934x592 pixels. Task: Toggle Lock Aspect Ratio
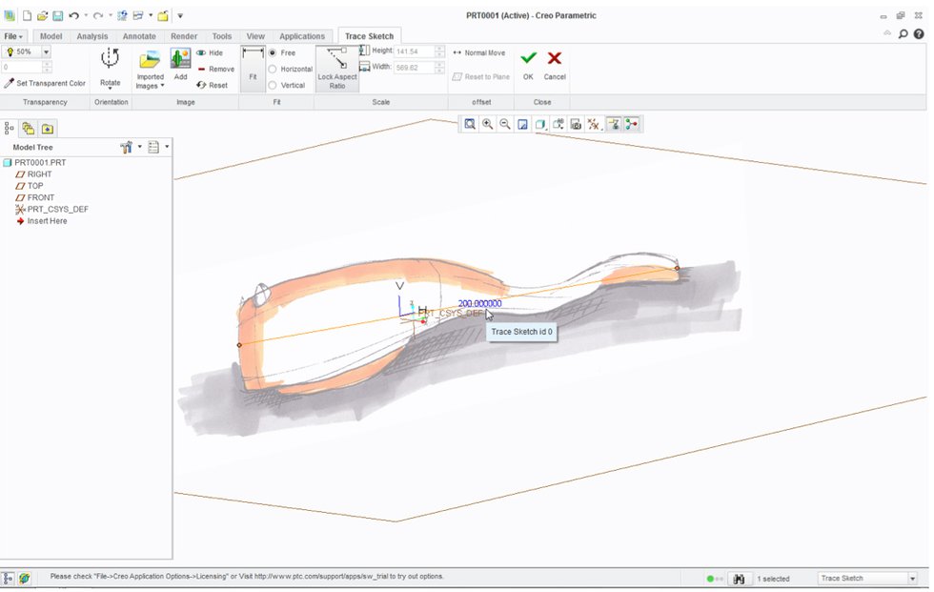tap(337, 68)
